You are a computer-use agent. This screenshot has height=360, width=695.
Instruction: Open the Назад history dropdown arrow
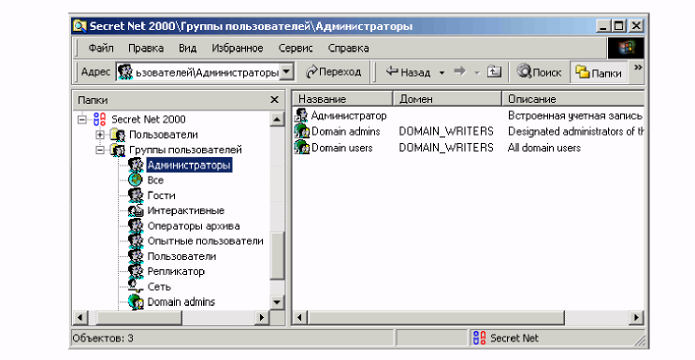(x=442, y=73)
